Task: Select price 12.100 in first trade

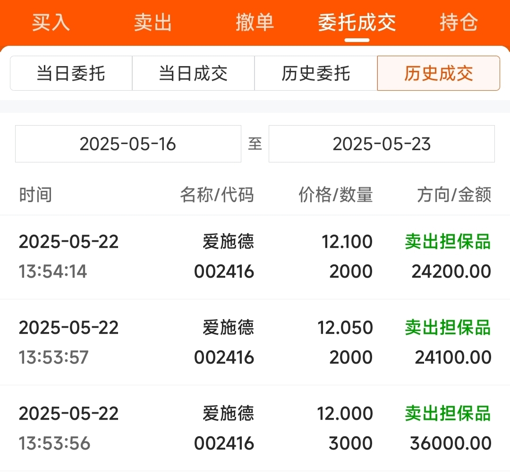Action: pos(347,242)
